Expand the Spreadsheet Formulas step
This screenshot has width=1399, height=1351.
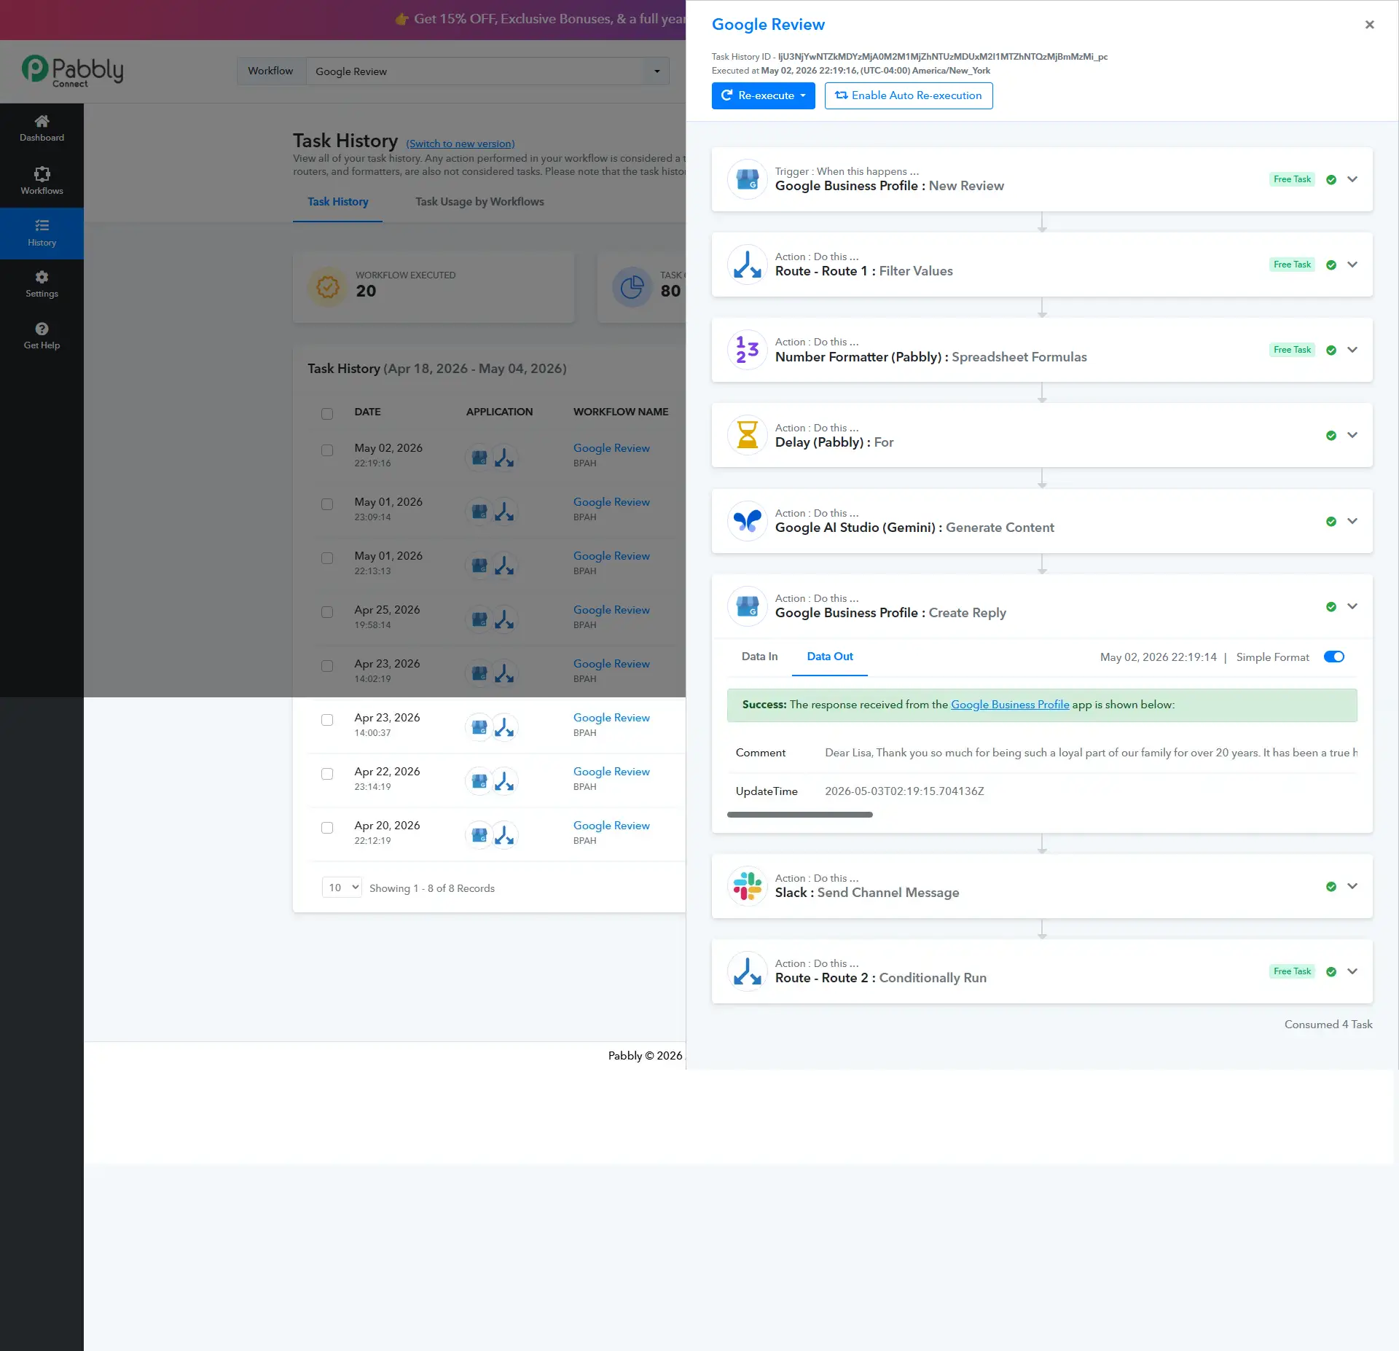(1352, 350)
